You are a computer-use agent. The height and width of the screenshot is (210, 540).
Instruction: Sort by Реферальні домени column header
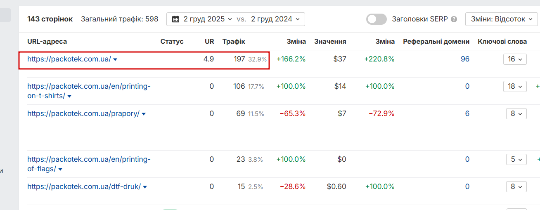(436, 41)
